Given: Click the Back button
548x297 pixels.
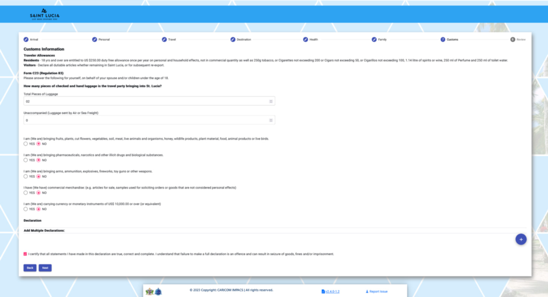Looking at the screenshot, I should 30,268.
